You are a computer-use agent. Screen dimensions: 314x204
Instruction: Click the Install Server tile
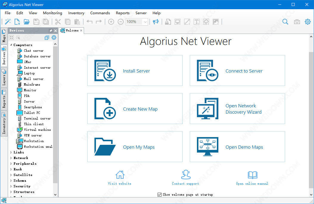pyautogui.click(x=135, y=70)
